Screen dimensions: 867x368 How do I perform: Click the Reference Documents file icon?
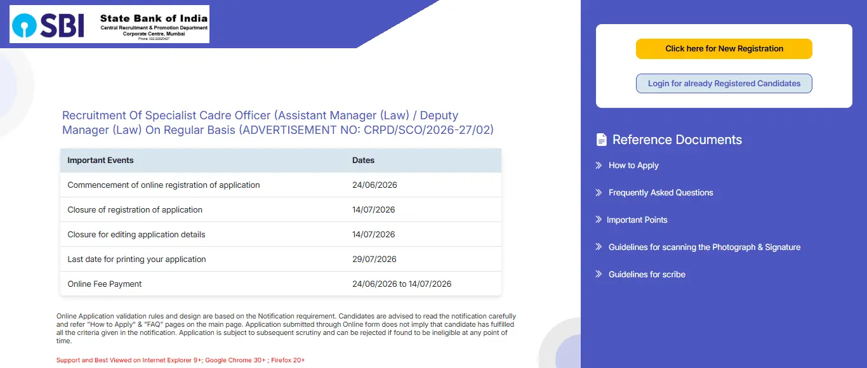click(x=602, y=140)
